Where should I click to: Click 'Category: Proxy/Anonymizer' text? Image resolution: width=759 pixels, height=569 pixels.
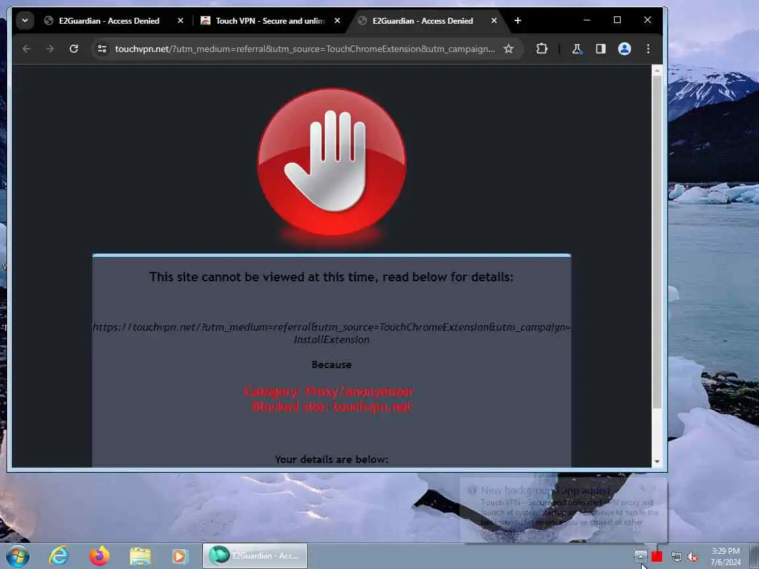tap(329, 391)
